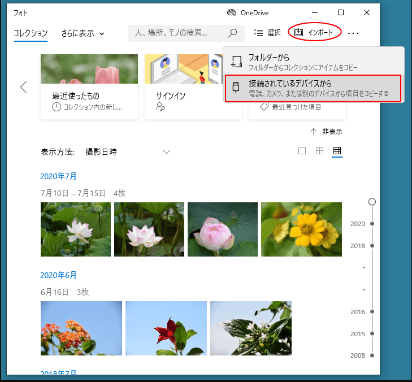Switch to medium grid view icon
The image size is (412, 382).
point(319,151)
